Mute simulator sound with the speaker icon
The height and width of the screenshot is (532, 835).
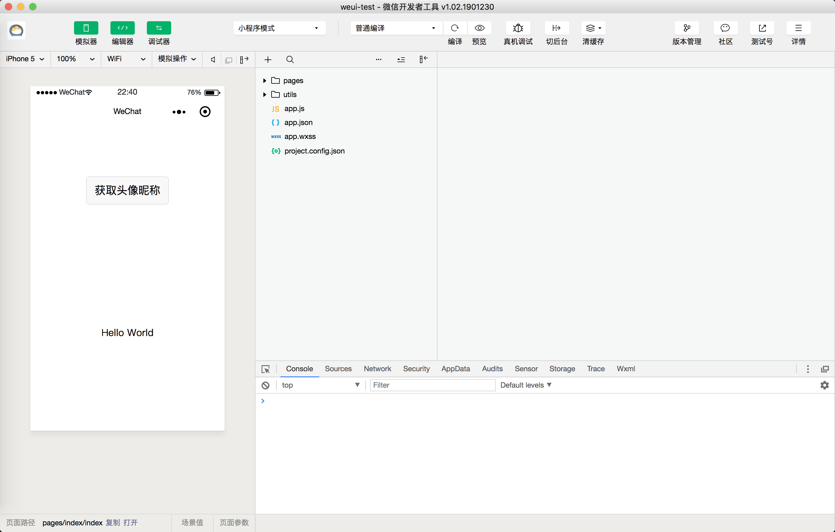213,60
